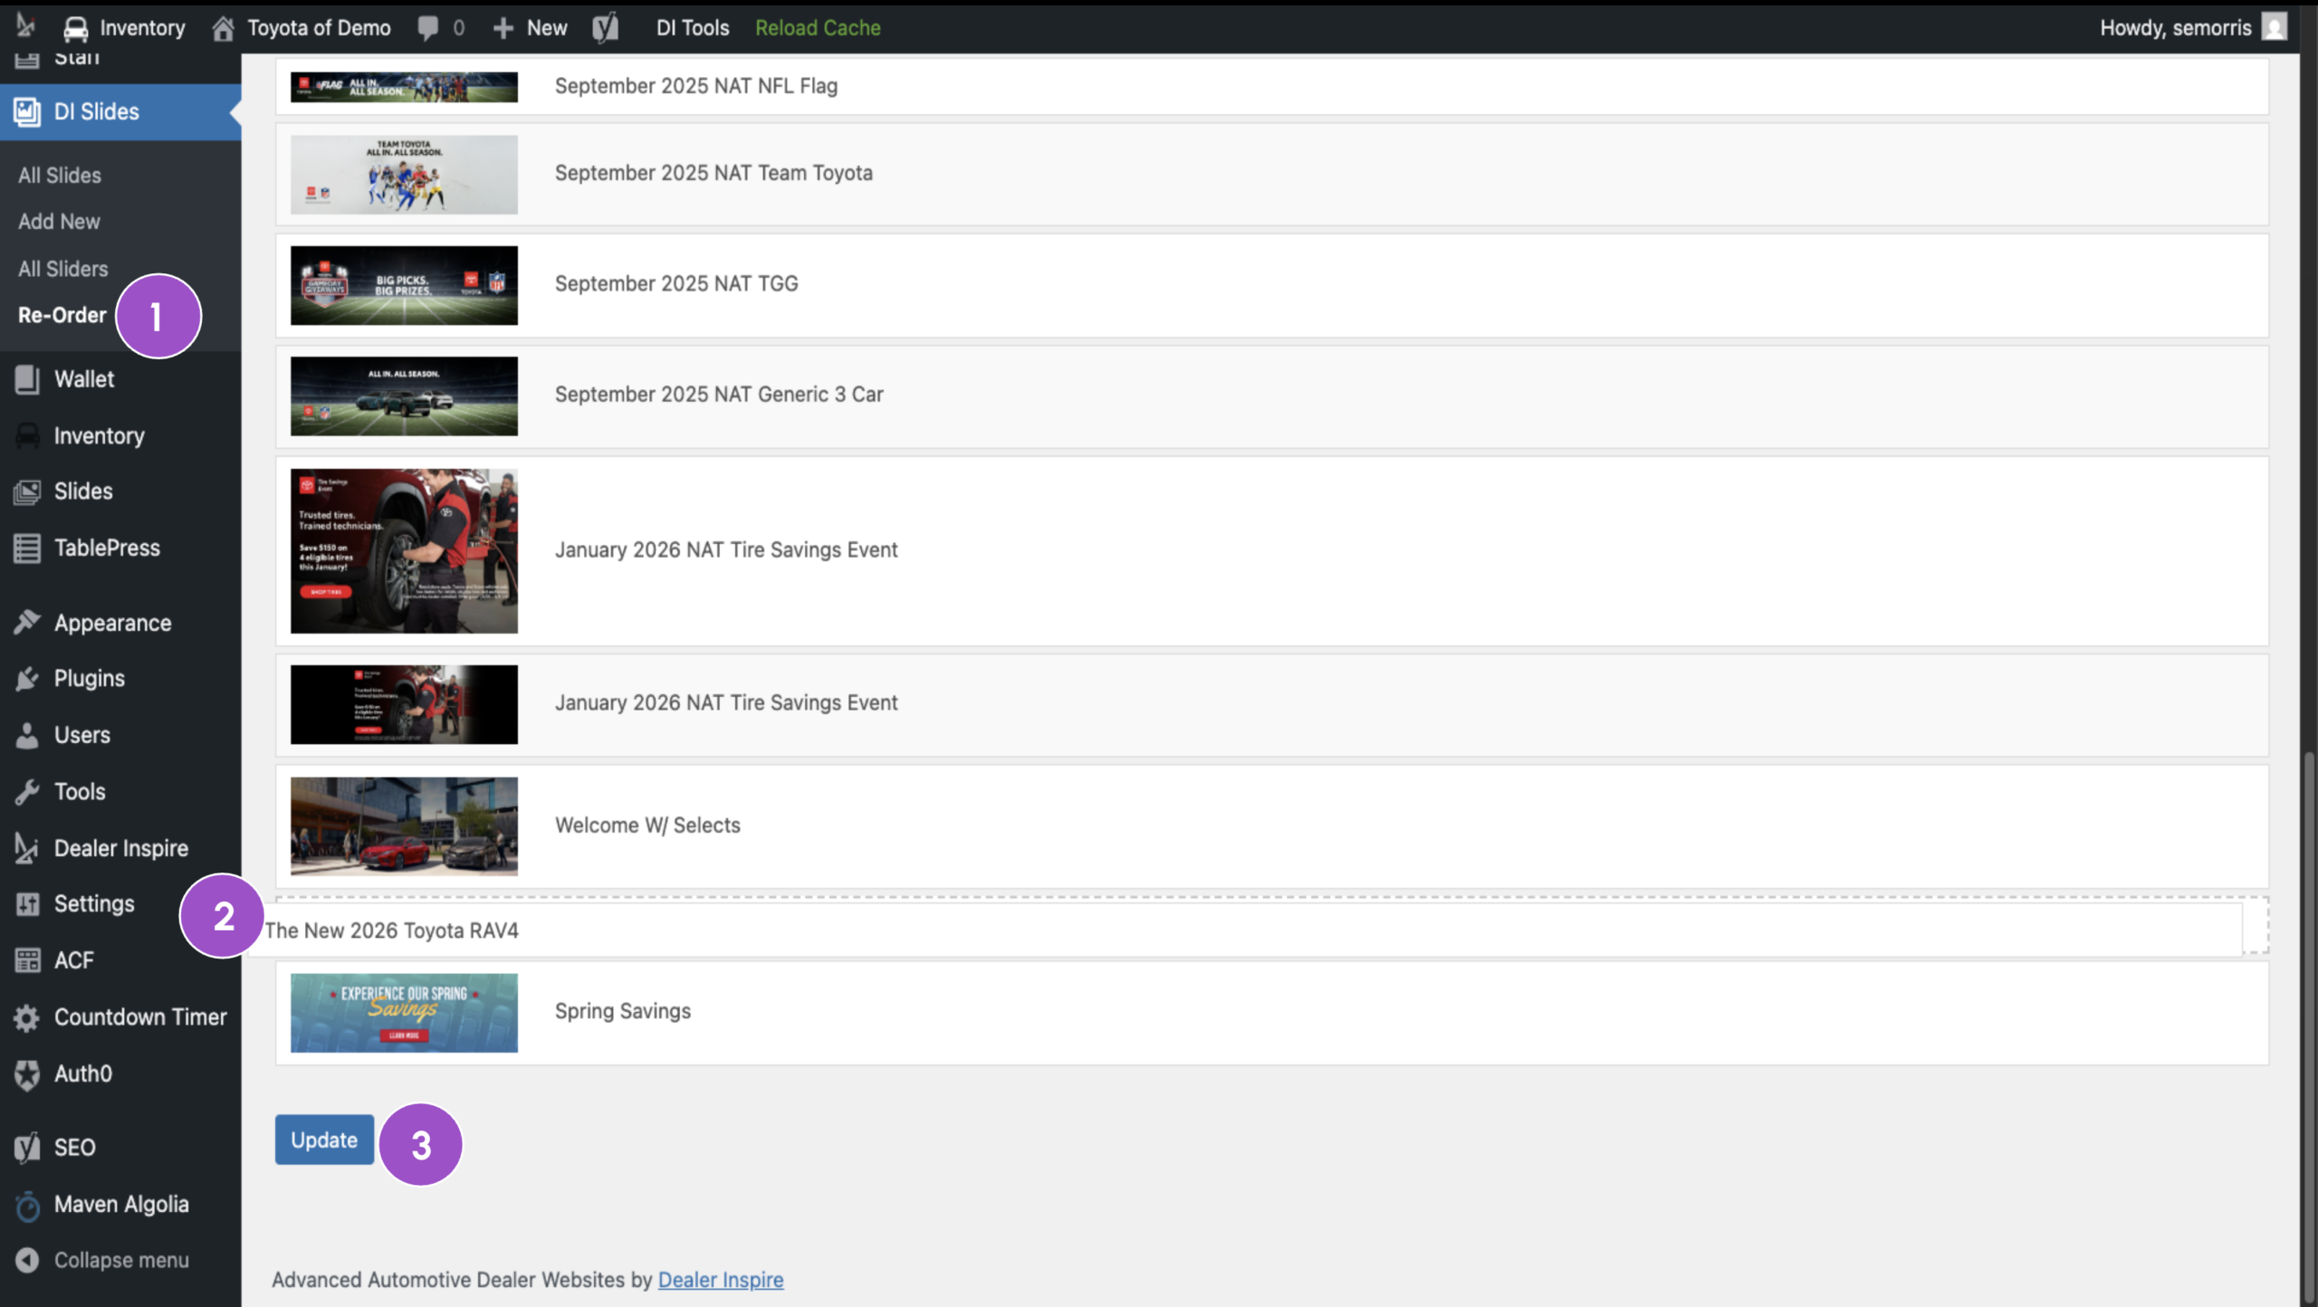This screenshot has height=1307, width=2318.
Task: Select the Re-Order submenu item
Action: point(62,315)
